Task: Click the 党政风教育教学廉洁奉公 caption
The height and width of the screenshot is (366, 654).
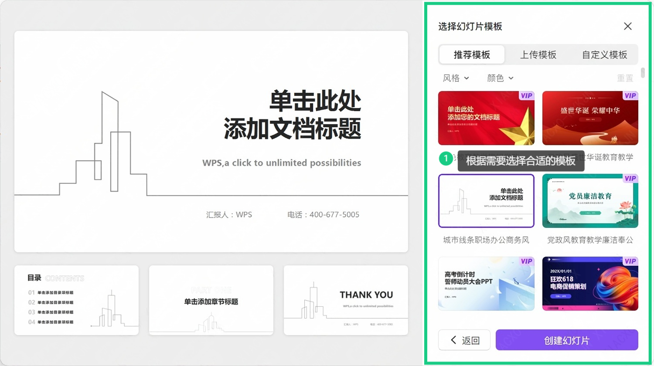Action: coord(590,240)
